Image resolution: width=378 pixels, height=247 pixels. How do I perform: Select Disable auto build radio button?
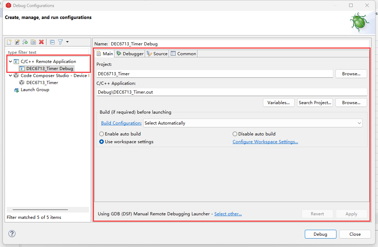tap(235, 134)
